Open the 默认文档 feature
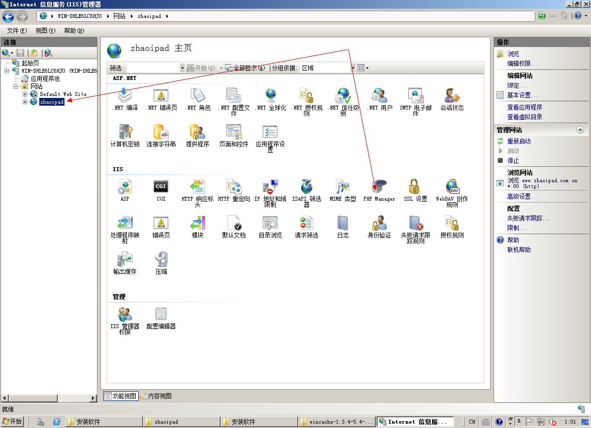Screen dimensions: 591x428 234,227
